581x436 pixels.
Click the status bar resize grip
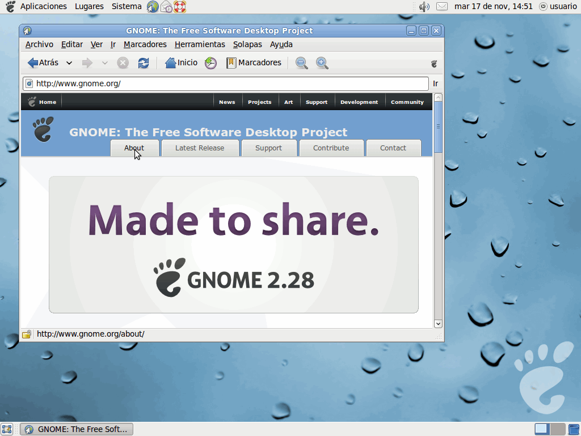point(439,337)
